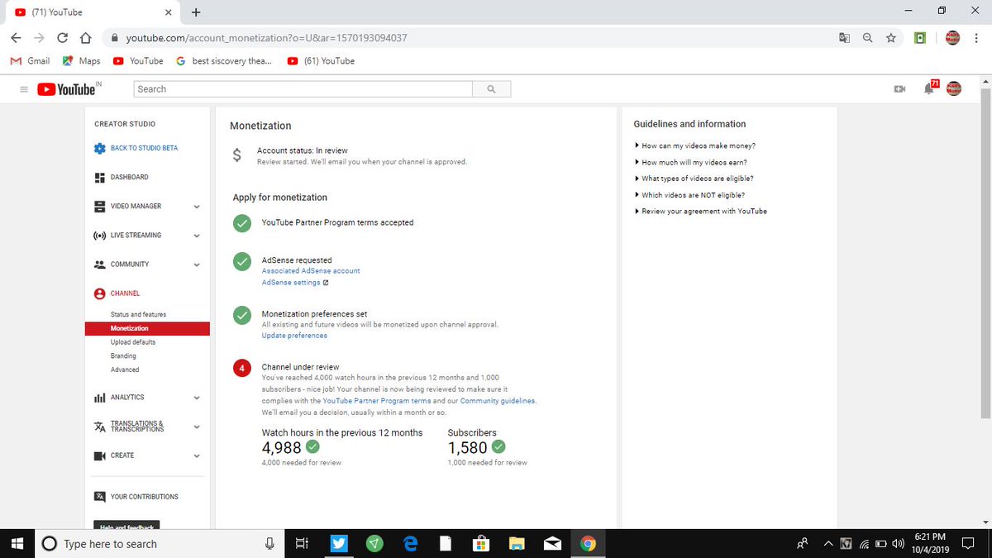
Task: Click the Analytics bar chart icon
Action: (99, 398)
